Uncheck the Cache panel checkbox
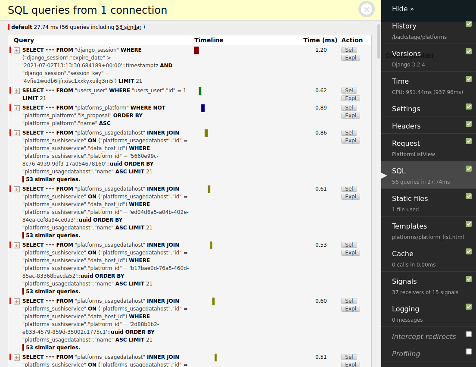The width and height of the screenshot is (476, 367). pos(469,251)
